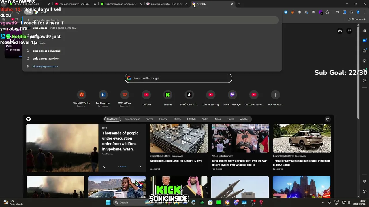Open the sidebar tools icon
369x207 pixels.
[365, 80]
